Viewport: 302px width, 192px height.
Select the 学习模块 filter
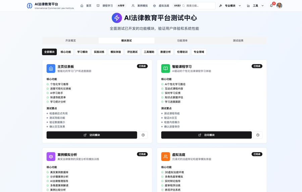click(83, 52)
